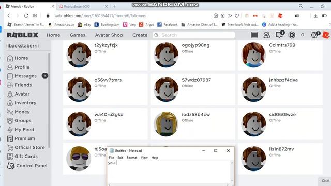Viewport: 331px width, 186px height.
Task: Open sidebar Avatar icon
Action: 10,94
